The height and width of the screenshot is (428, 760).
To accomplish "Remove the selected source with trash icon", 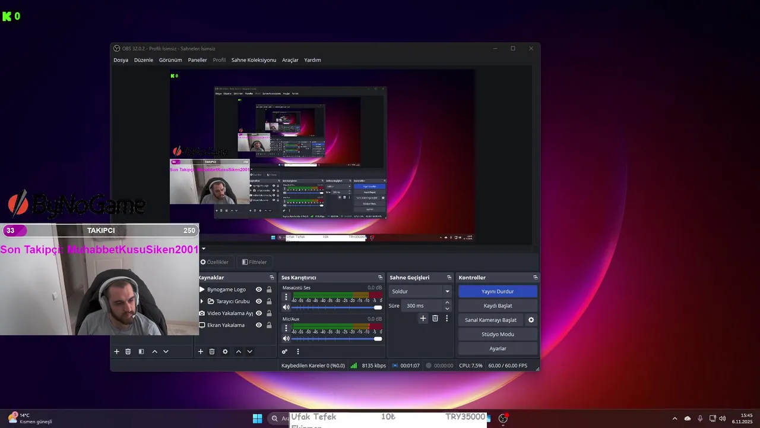I will (x=212, y=351).
